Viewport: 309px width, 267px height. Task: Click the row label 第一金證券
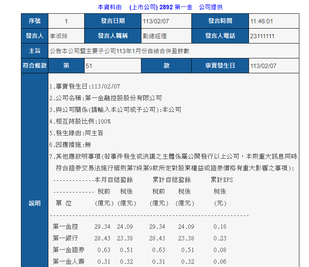click(68, 250)
